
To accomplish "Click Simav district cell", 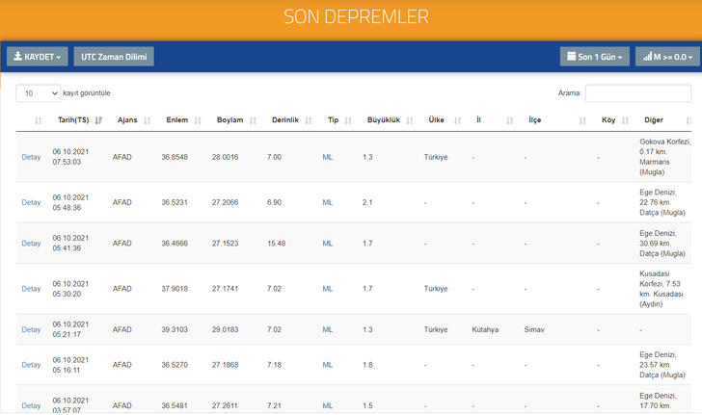I will click(534, 329).
